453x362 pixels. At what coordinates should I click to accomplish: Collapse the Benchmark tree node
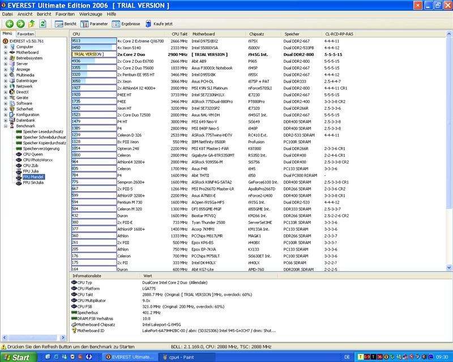6,126
